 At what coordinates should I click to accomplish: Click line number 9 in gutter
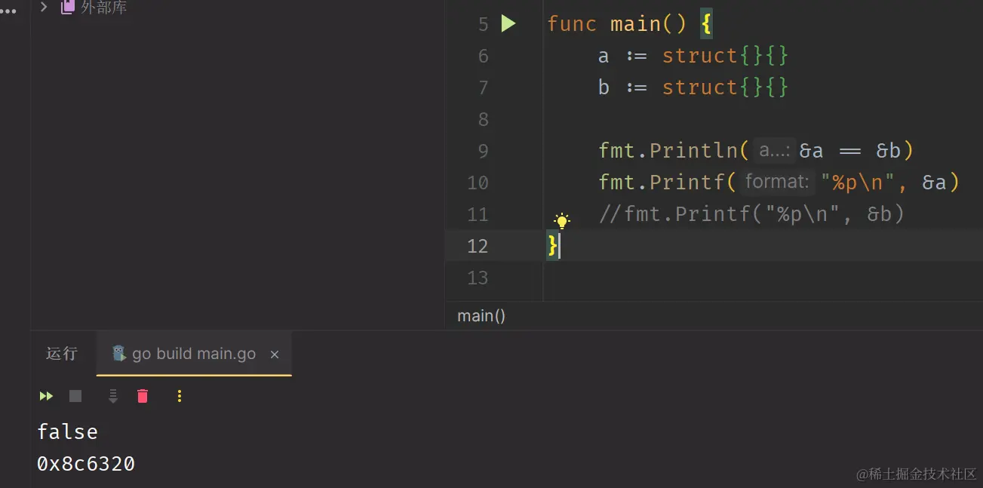pyautogui.click(x=483, y=151)
